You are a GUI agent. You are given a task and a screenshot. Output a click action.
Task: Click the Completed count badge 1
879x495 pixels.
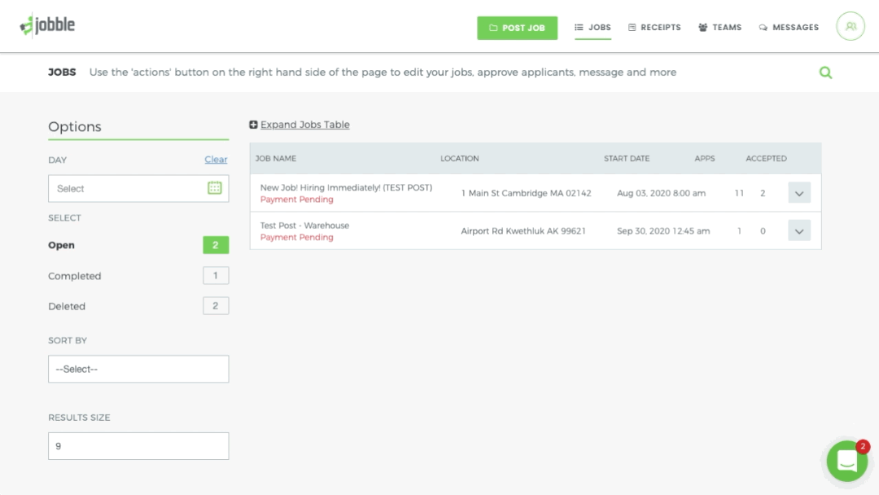216,275
